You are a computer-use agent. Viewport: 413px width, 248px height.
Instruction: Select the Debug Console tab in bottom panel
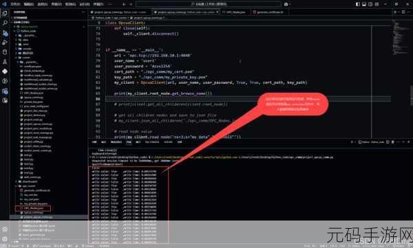pyautogui.click(x=116, y=142)
